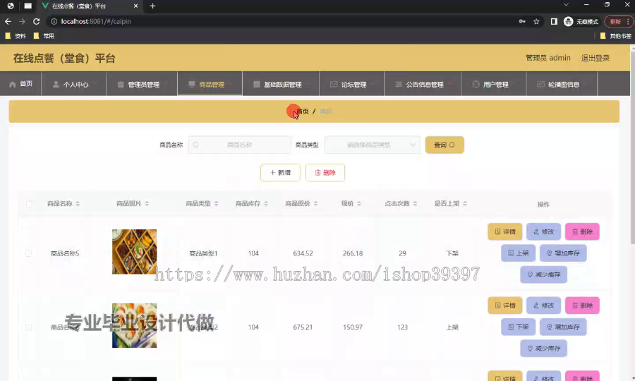Toggle the select-all checkbox in table header

click(29, 204)
